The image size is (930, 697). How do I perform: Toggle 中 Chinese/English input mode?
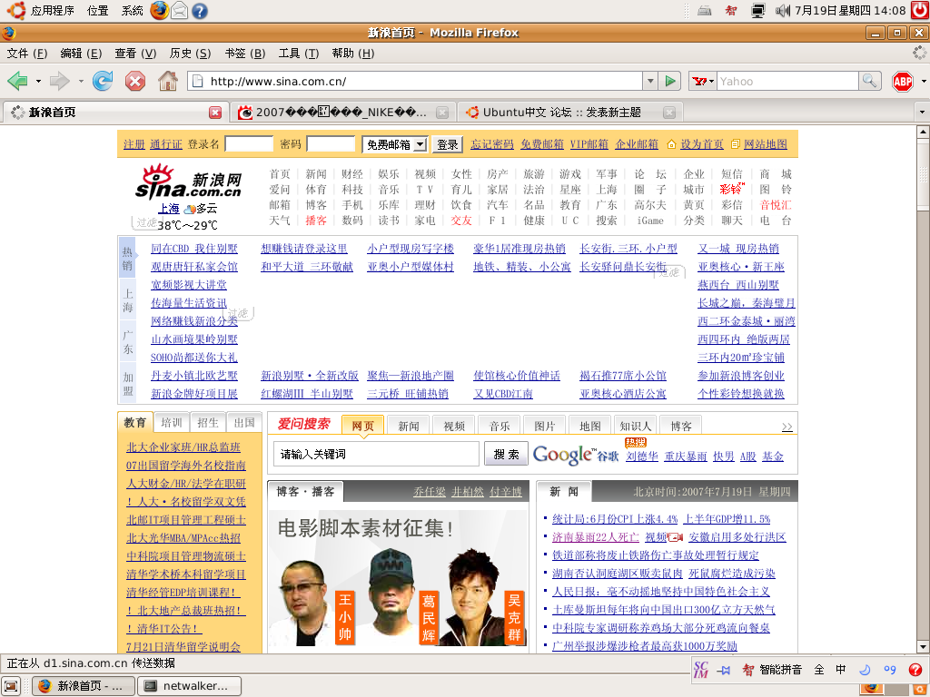point(841,670)
